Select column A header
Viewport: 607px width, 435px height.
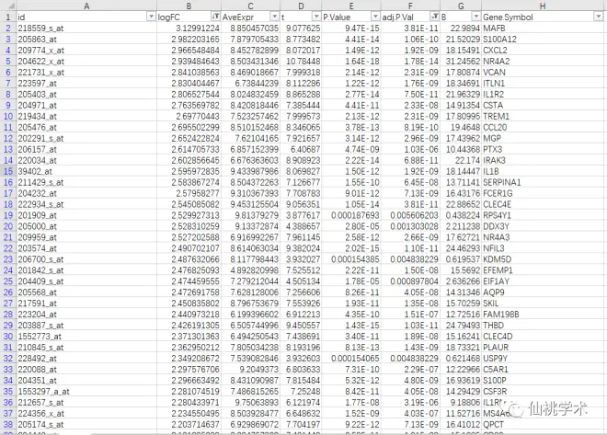pos(86,6)
